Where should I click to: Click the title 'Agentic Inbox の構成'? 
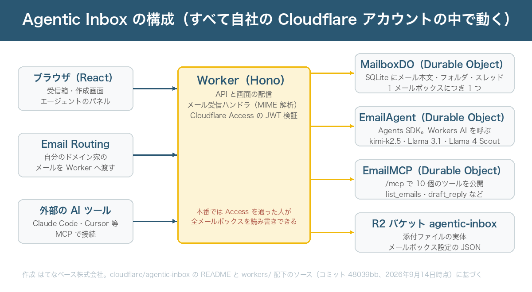pos(100,20)
